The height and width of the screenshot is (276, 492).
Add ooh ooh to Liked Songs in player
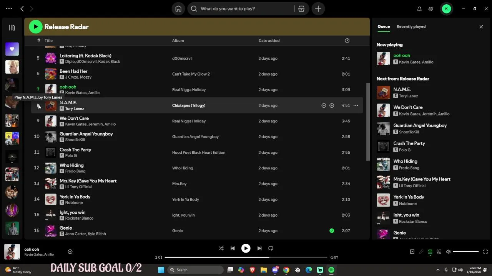(70, 252)
